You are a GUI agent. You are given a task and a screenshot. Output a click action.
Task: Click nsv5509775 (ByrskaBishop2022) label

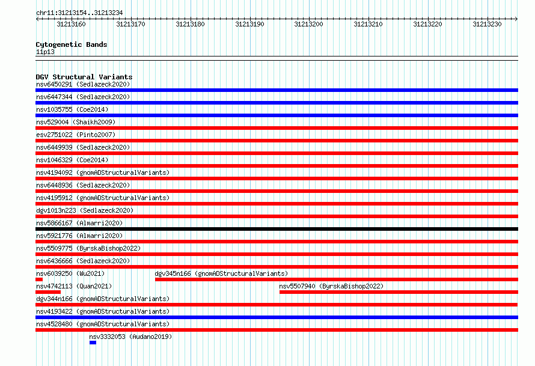pyautogui.click(x=88, y=248)
